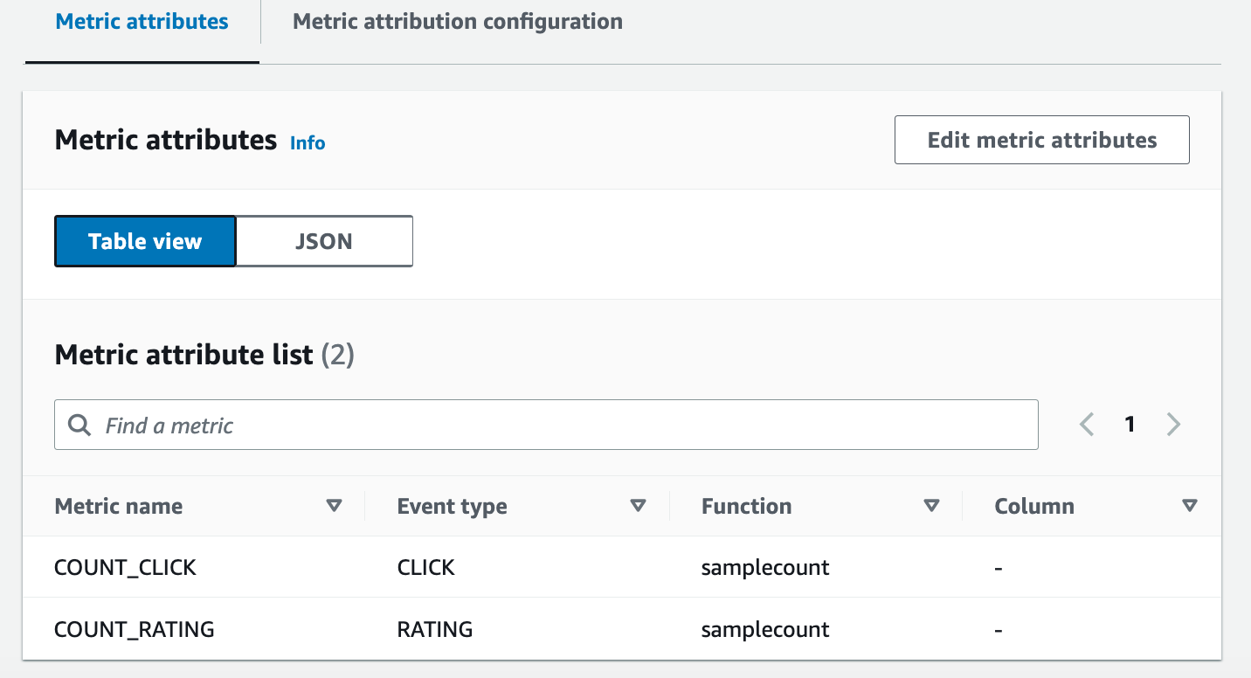Open the Info link
The height and width of the screenshot is (678, 1251).
pos(308,142)
